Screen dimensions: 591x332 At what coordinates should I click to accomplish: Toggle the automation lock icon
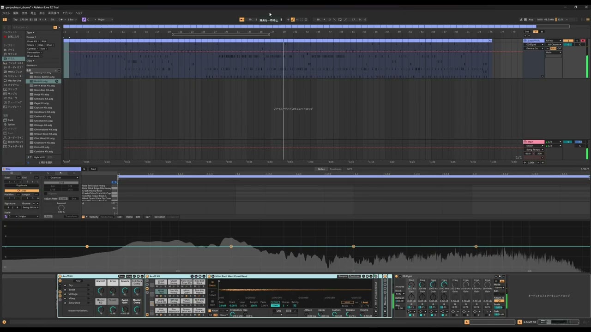tap(542, 31)
